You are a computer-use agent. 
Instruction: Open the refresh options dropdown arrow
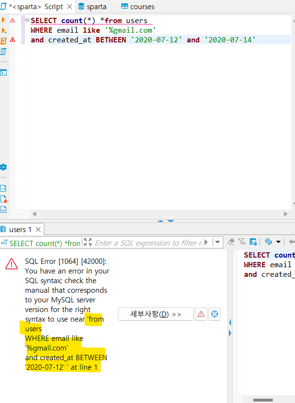pos(278,242)
